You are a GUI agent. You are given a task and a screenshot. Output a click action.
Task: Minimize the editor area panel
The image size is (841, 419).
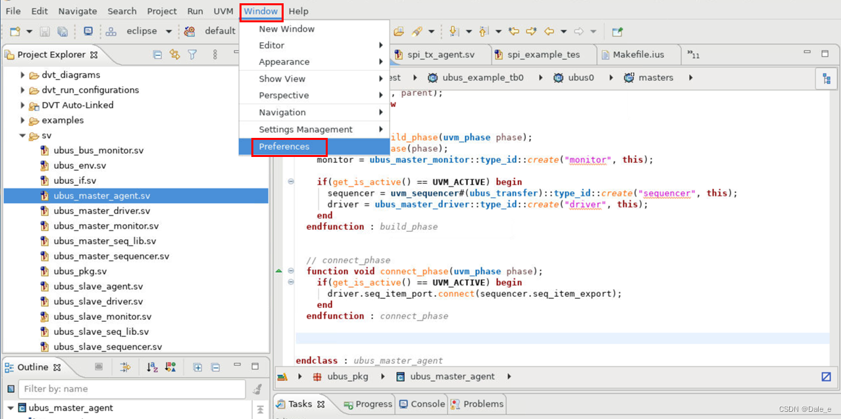coord(807,53)
